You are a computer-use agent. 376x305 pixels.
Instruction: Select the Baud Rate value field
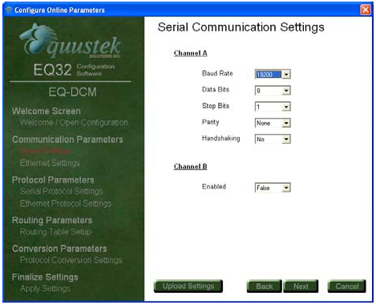(269, 75)
